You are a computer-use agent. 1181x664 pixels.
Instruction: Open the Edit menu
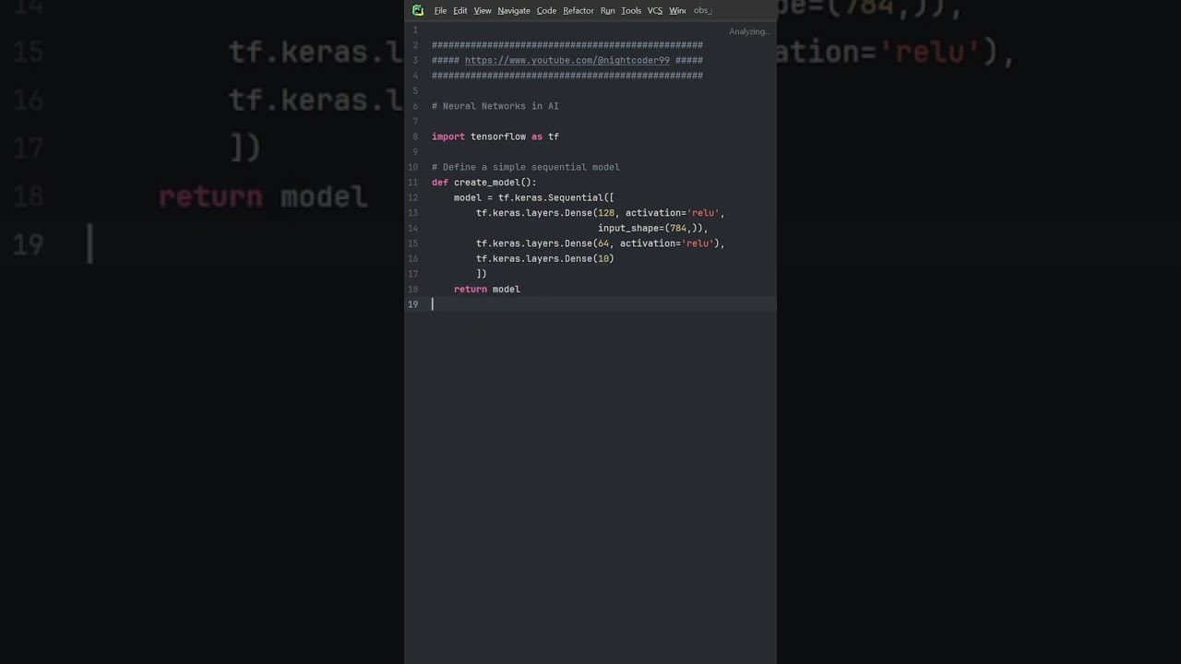tap(460, 11)
